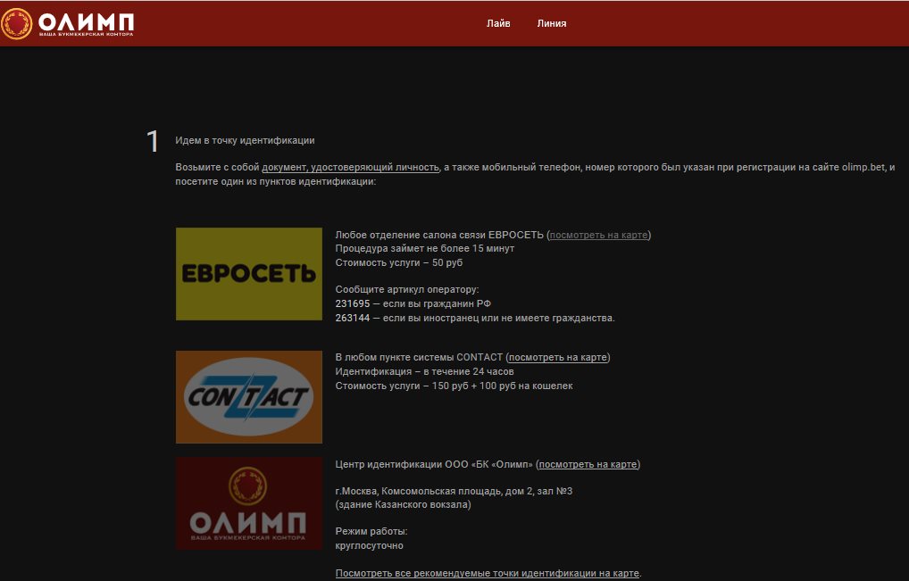Click the ОЛИМП wordmark in the header

[87, 22]
